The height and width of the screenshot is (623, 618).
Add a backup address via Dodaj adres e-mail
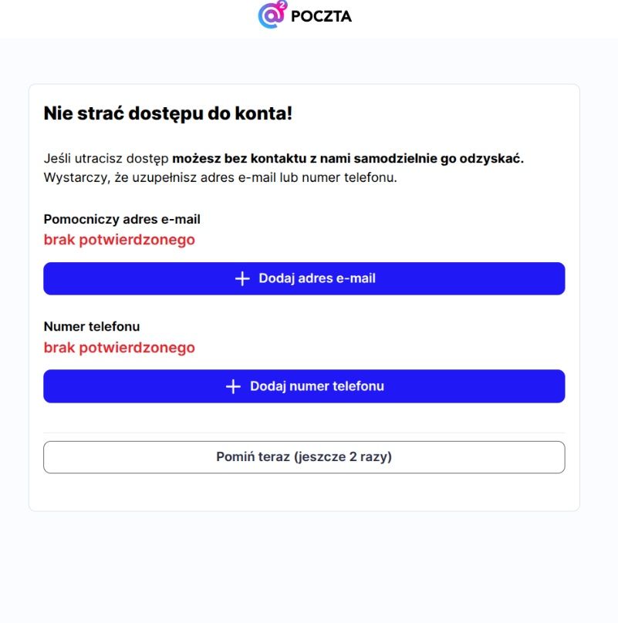(x=304, y=278)
